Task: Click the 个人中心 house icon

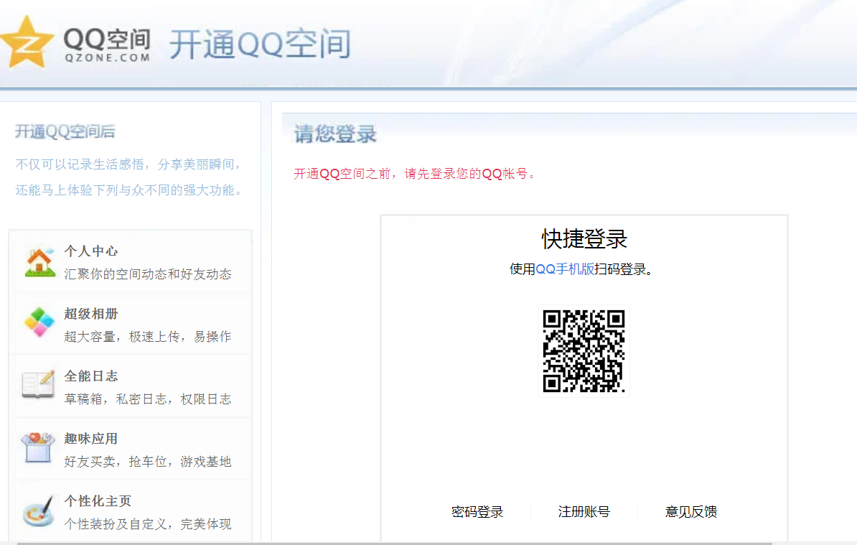Action: (40, 262)
